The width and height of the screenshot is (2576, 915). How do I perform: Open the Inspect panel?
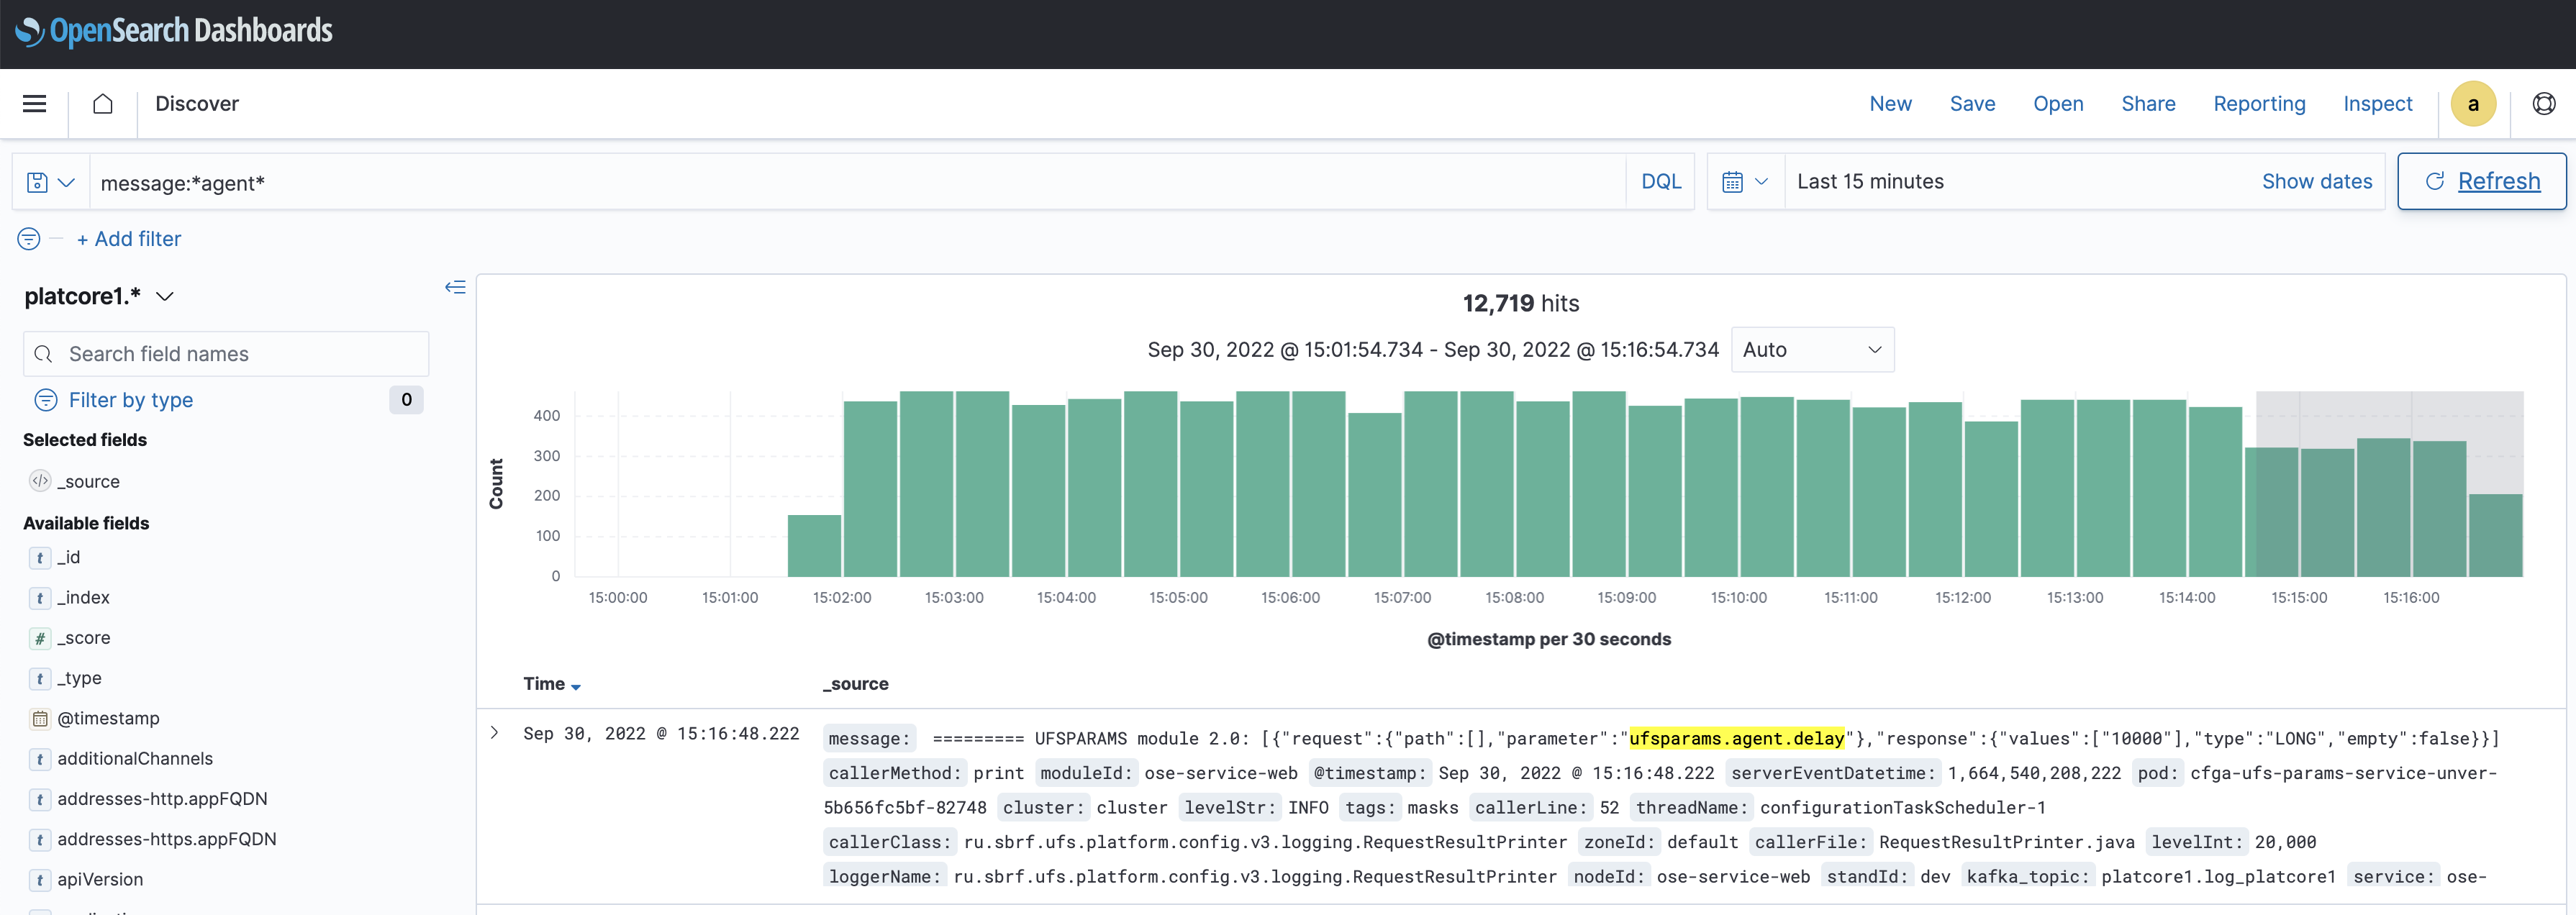click(x=2377, y=104)
